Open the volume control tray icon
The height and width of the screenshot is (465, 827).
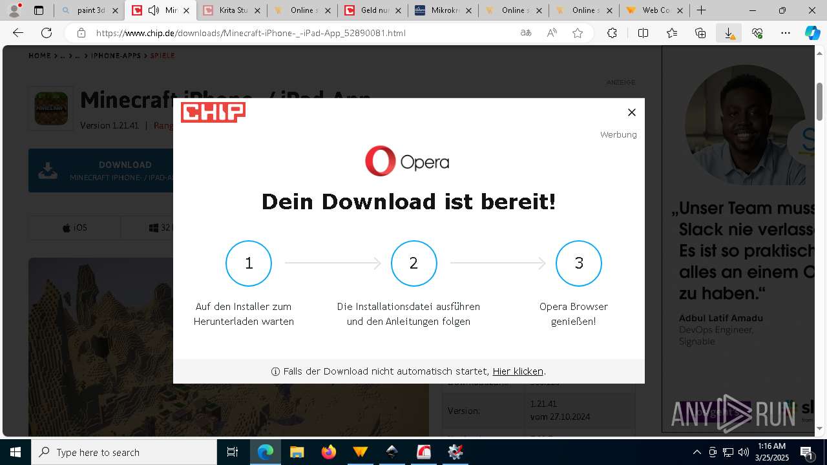pyautogui.click(x=743, y=452)
